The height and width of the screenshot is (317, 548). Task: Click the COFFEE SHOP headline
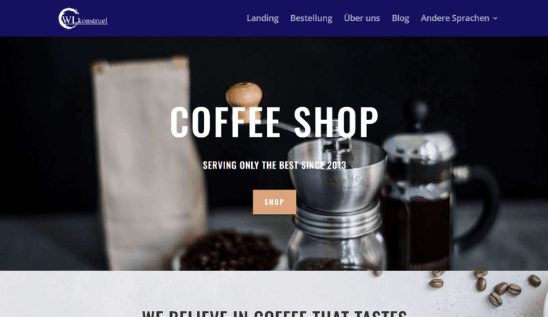point(274,122)
